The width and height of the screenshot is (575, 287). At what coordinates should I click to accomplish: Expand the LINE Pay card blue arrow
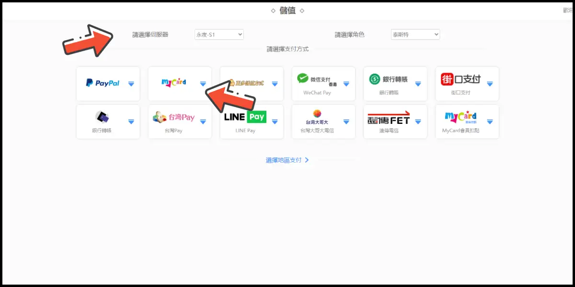point(275,121)
